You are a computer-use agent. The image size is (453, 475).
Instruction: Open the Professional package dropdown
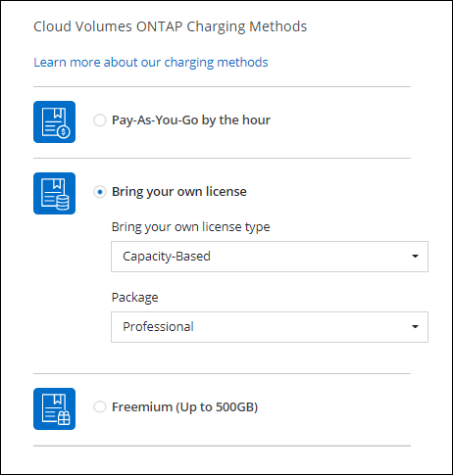[x=270, y=327]
